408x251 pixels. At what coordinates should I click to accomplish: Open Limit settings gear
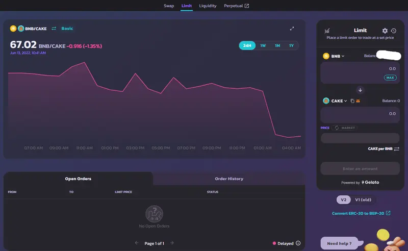pyautogui.click(x=385, y=31)
